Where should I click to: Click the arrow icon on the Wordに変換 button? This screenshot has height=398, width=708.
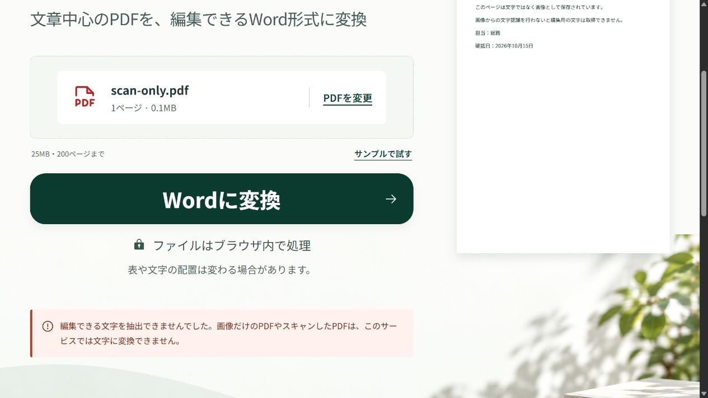tap(391, 199)
